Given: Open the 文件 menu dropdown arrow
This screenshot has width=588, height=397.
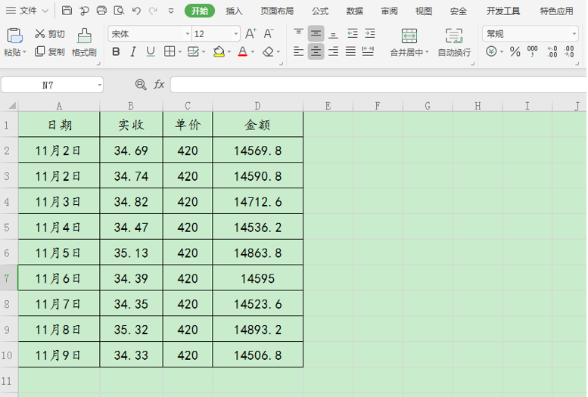Looking at the screenshot, I should (45, 11).
